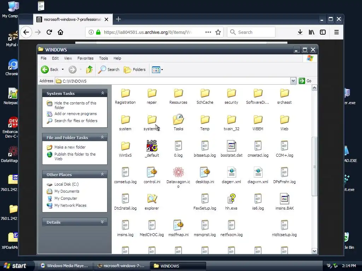Select the diagerr.xml file
This screenshot has height=271, width=362.
click(x=231, y=175)
